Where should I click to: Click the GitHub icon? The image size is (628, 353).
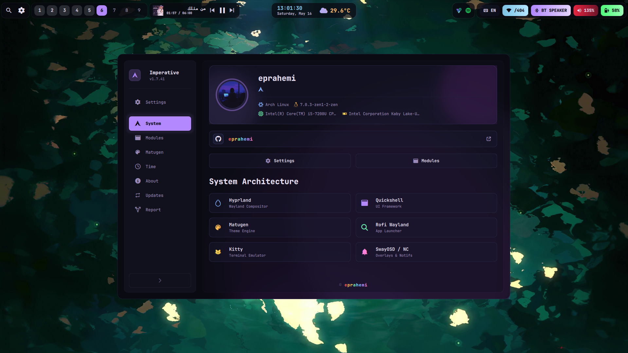pyautogui.click(x=218, y=139)
